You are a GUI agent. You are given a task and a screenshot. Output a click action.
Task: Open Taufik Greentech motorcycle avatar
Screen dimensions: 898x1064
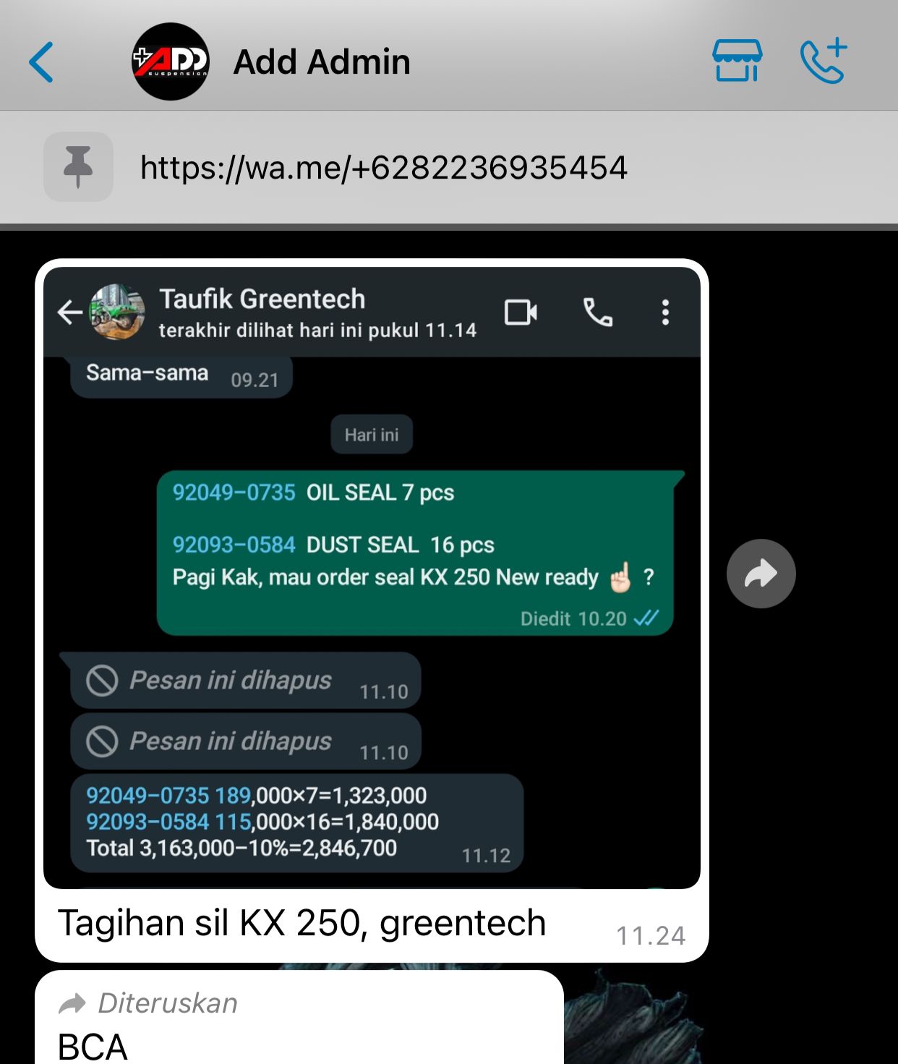point(116,312)
